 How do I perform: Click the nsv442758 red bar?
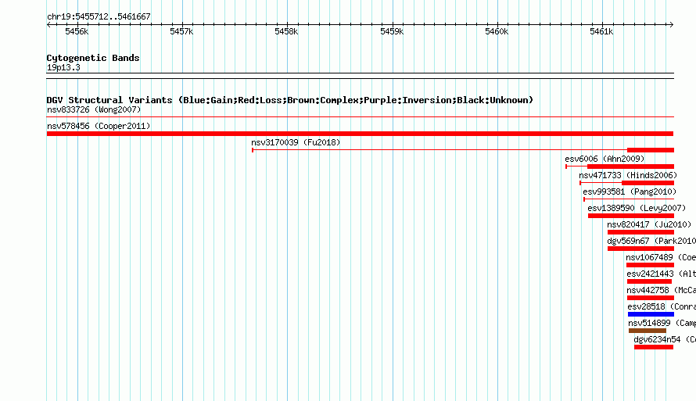(651, 298)
